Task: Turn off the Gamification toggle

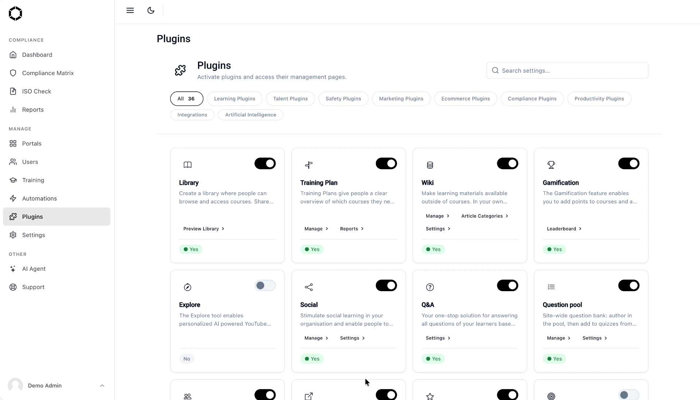Action: [629, 163]
